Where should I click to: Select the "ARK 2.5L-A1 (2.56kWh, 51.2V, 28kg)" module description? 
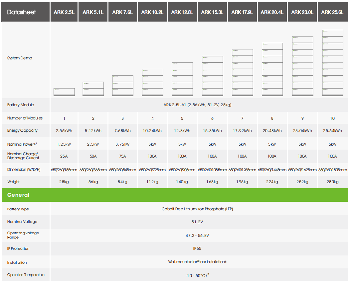pos(197,105)
